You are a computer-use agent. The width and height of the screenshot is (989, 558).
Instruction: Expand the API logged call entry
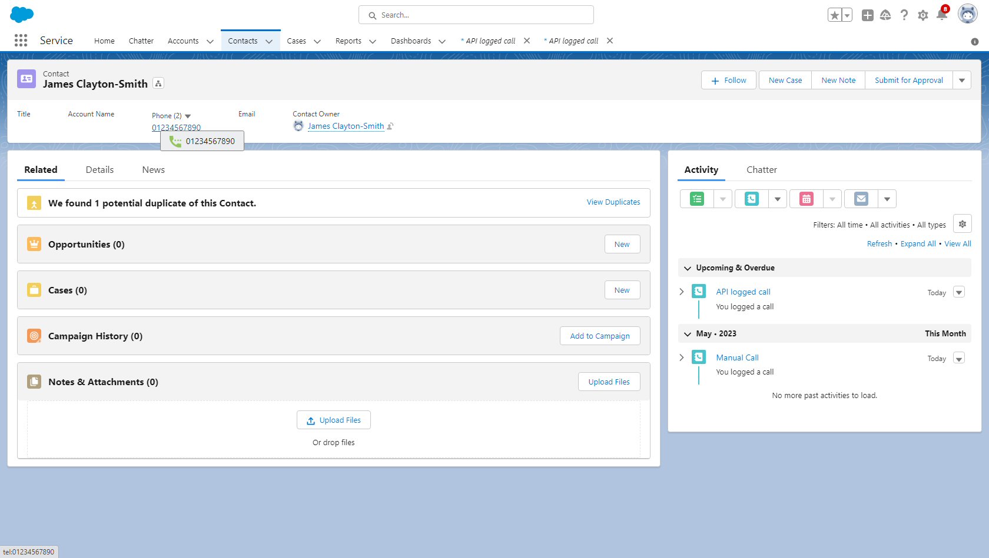682,292
